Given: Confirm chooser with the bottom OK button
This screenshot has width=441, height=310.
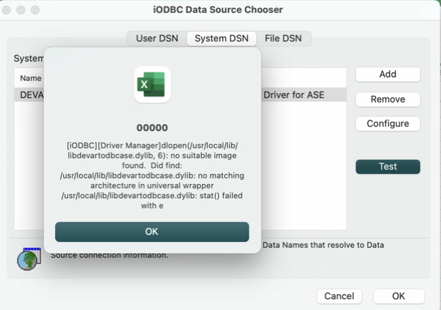Looking at the screenshot, I should [x=399, y=296].
